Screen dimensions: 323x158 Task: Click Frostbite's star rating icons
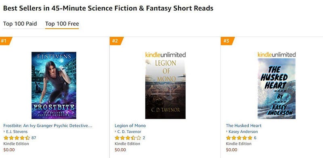[x=17, y=138]
